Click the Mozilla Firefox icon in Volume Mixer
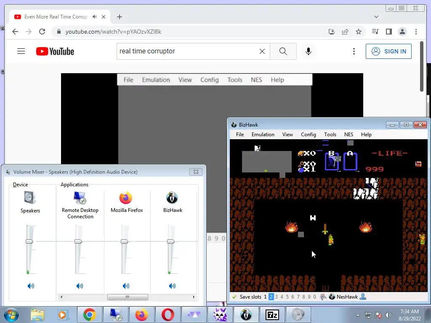 [126, 198]
